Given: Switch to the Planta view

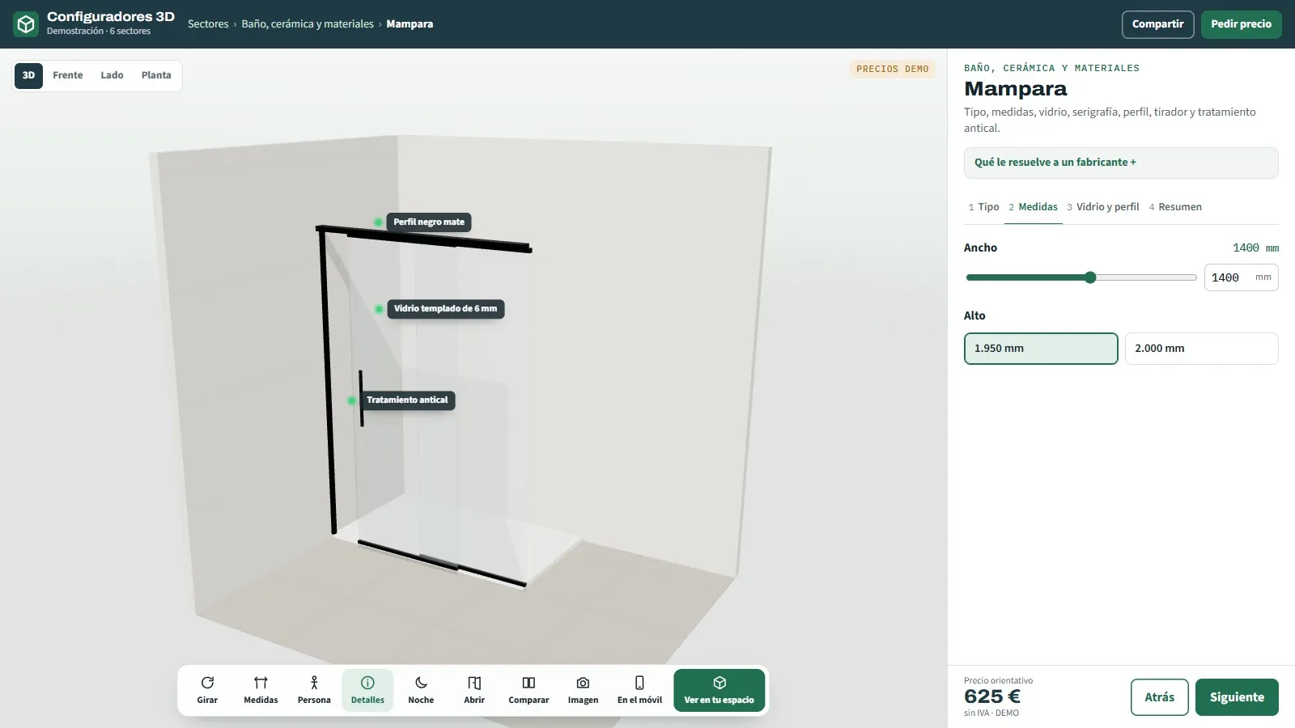Looking at the screenshot, I should 156,75.
